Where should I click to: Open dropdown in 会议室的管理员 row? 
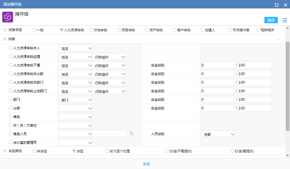[x=76, y=143]
